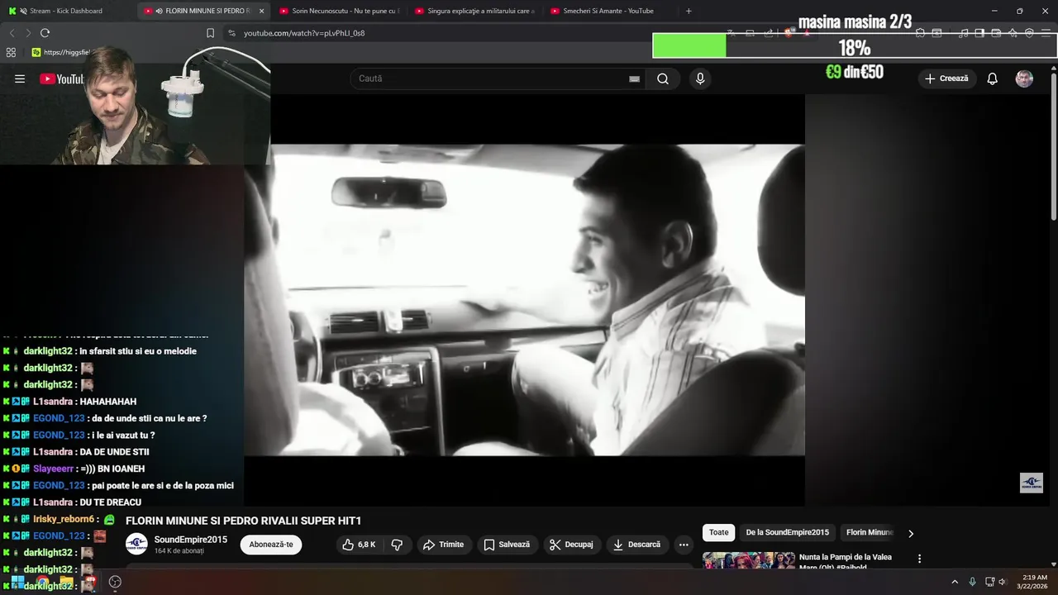Show hidden system tray icons chevron
Screen dimensions: 1058x595
[x=955, y=582]
